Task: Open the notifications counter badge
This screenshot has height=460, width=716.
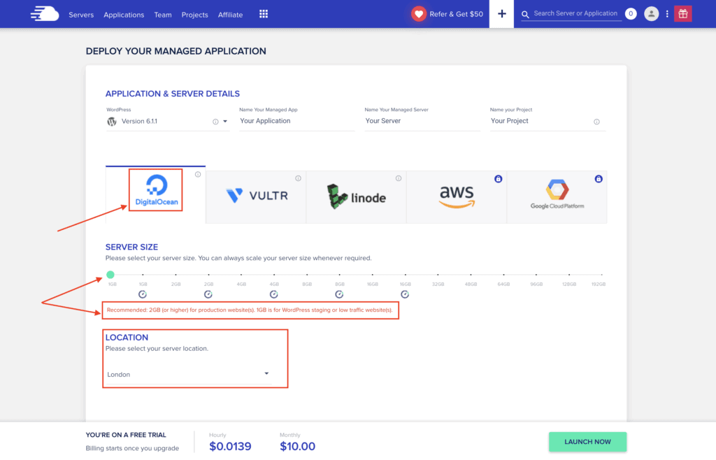Action: pyautogui.click(x=631, y=14)
